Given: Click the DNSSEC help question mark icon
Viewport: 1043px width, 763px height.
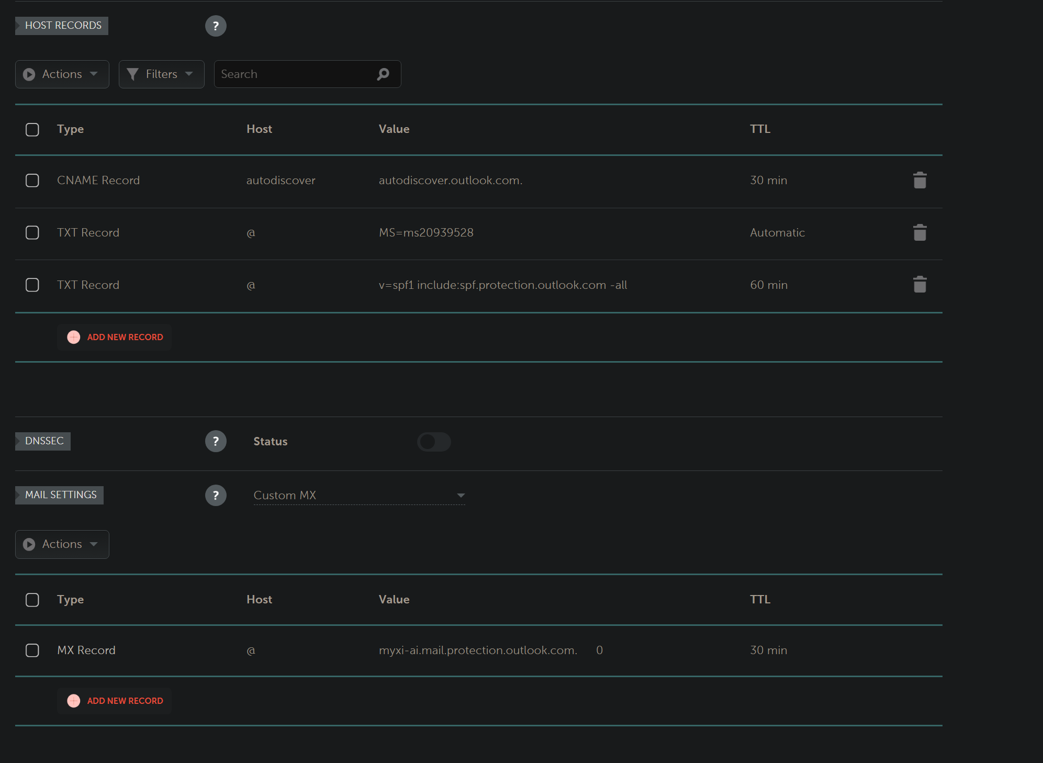Looking at the screenshot, I should click(216, 441).
